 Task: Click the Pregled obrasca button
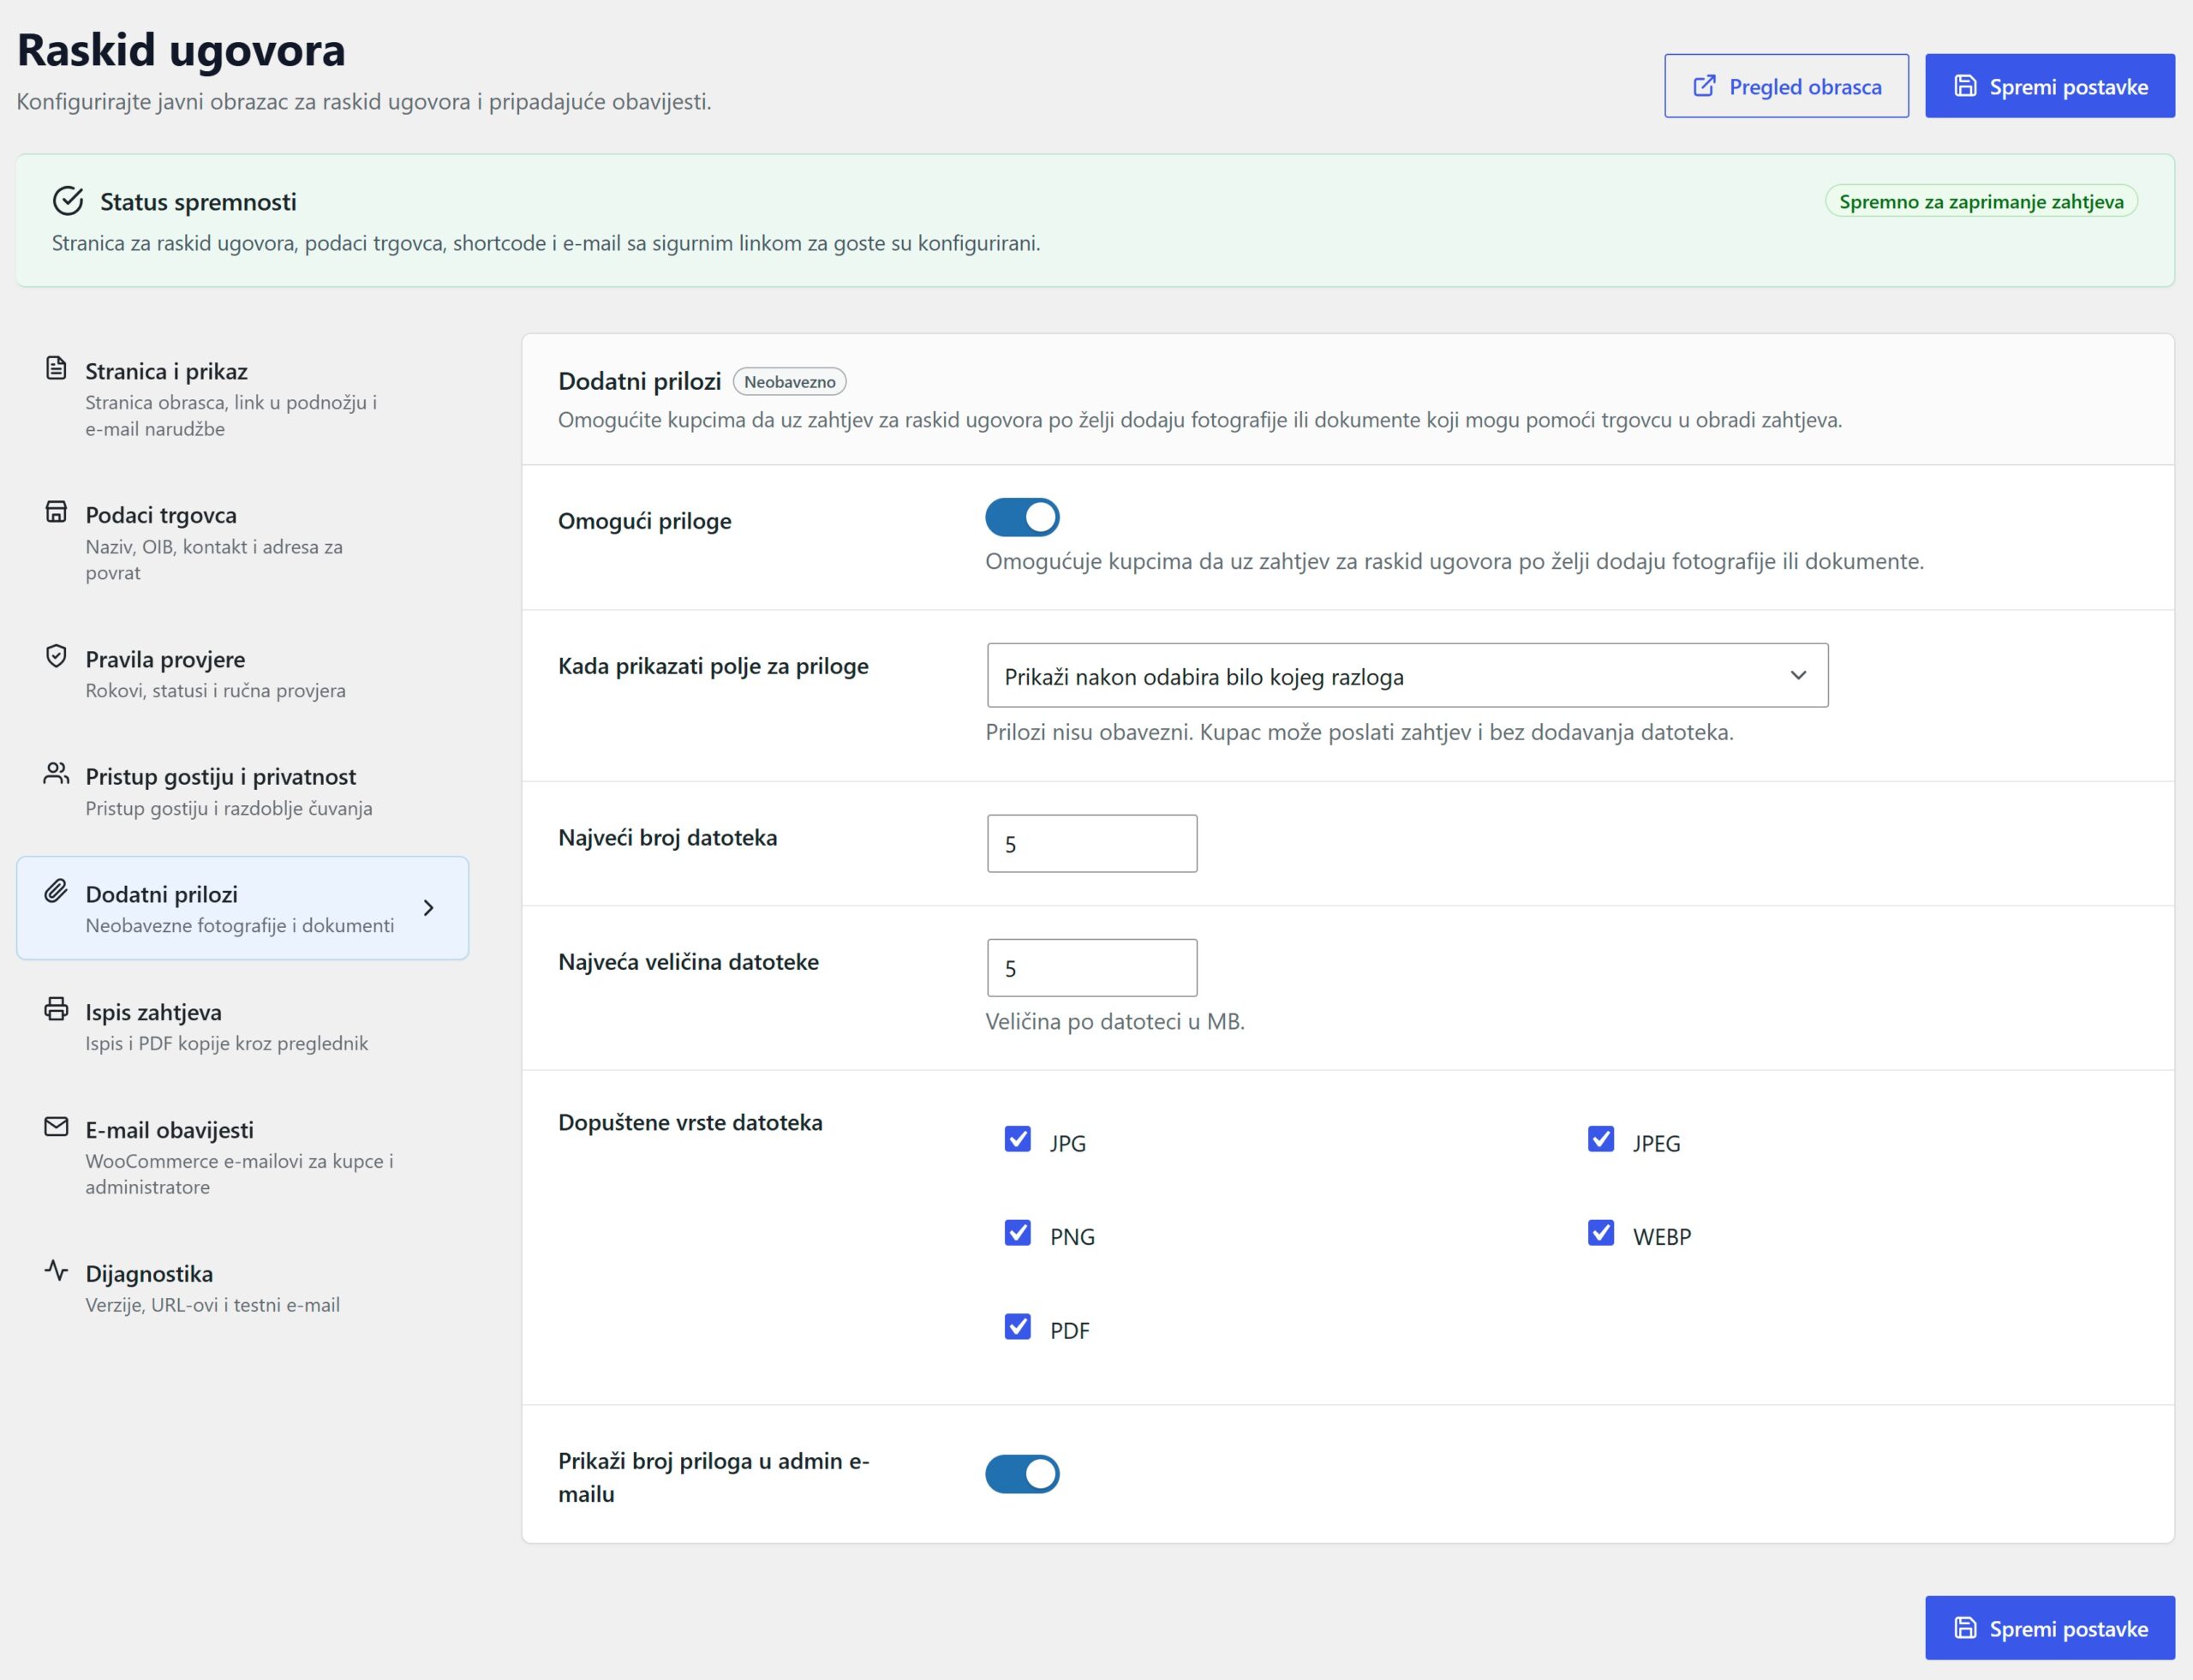(x=1786, y=86)
